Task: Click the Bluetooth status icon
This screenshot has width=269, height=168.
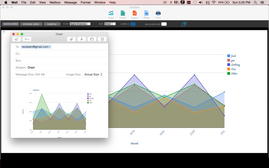Action: [207, 2]
